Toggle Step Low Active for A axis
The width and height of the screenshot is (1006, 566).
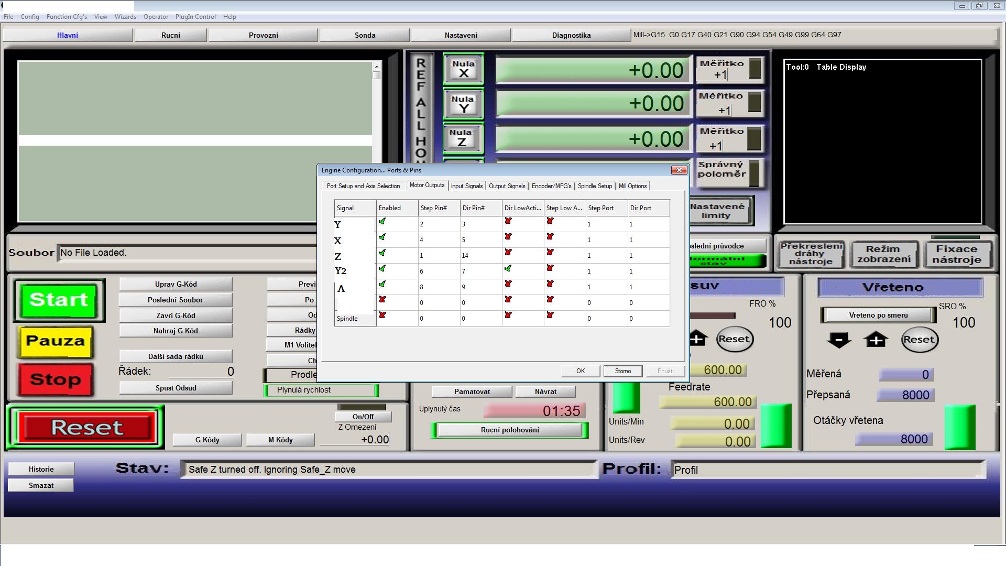[550, 284]
